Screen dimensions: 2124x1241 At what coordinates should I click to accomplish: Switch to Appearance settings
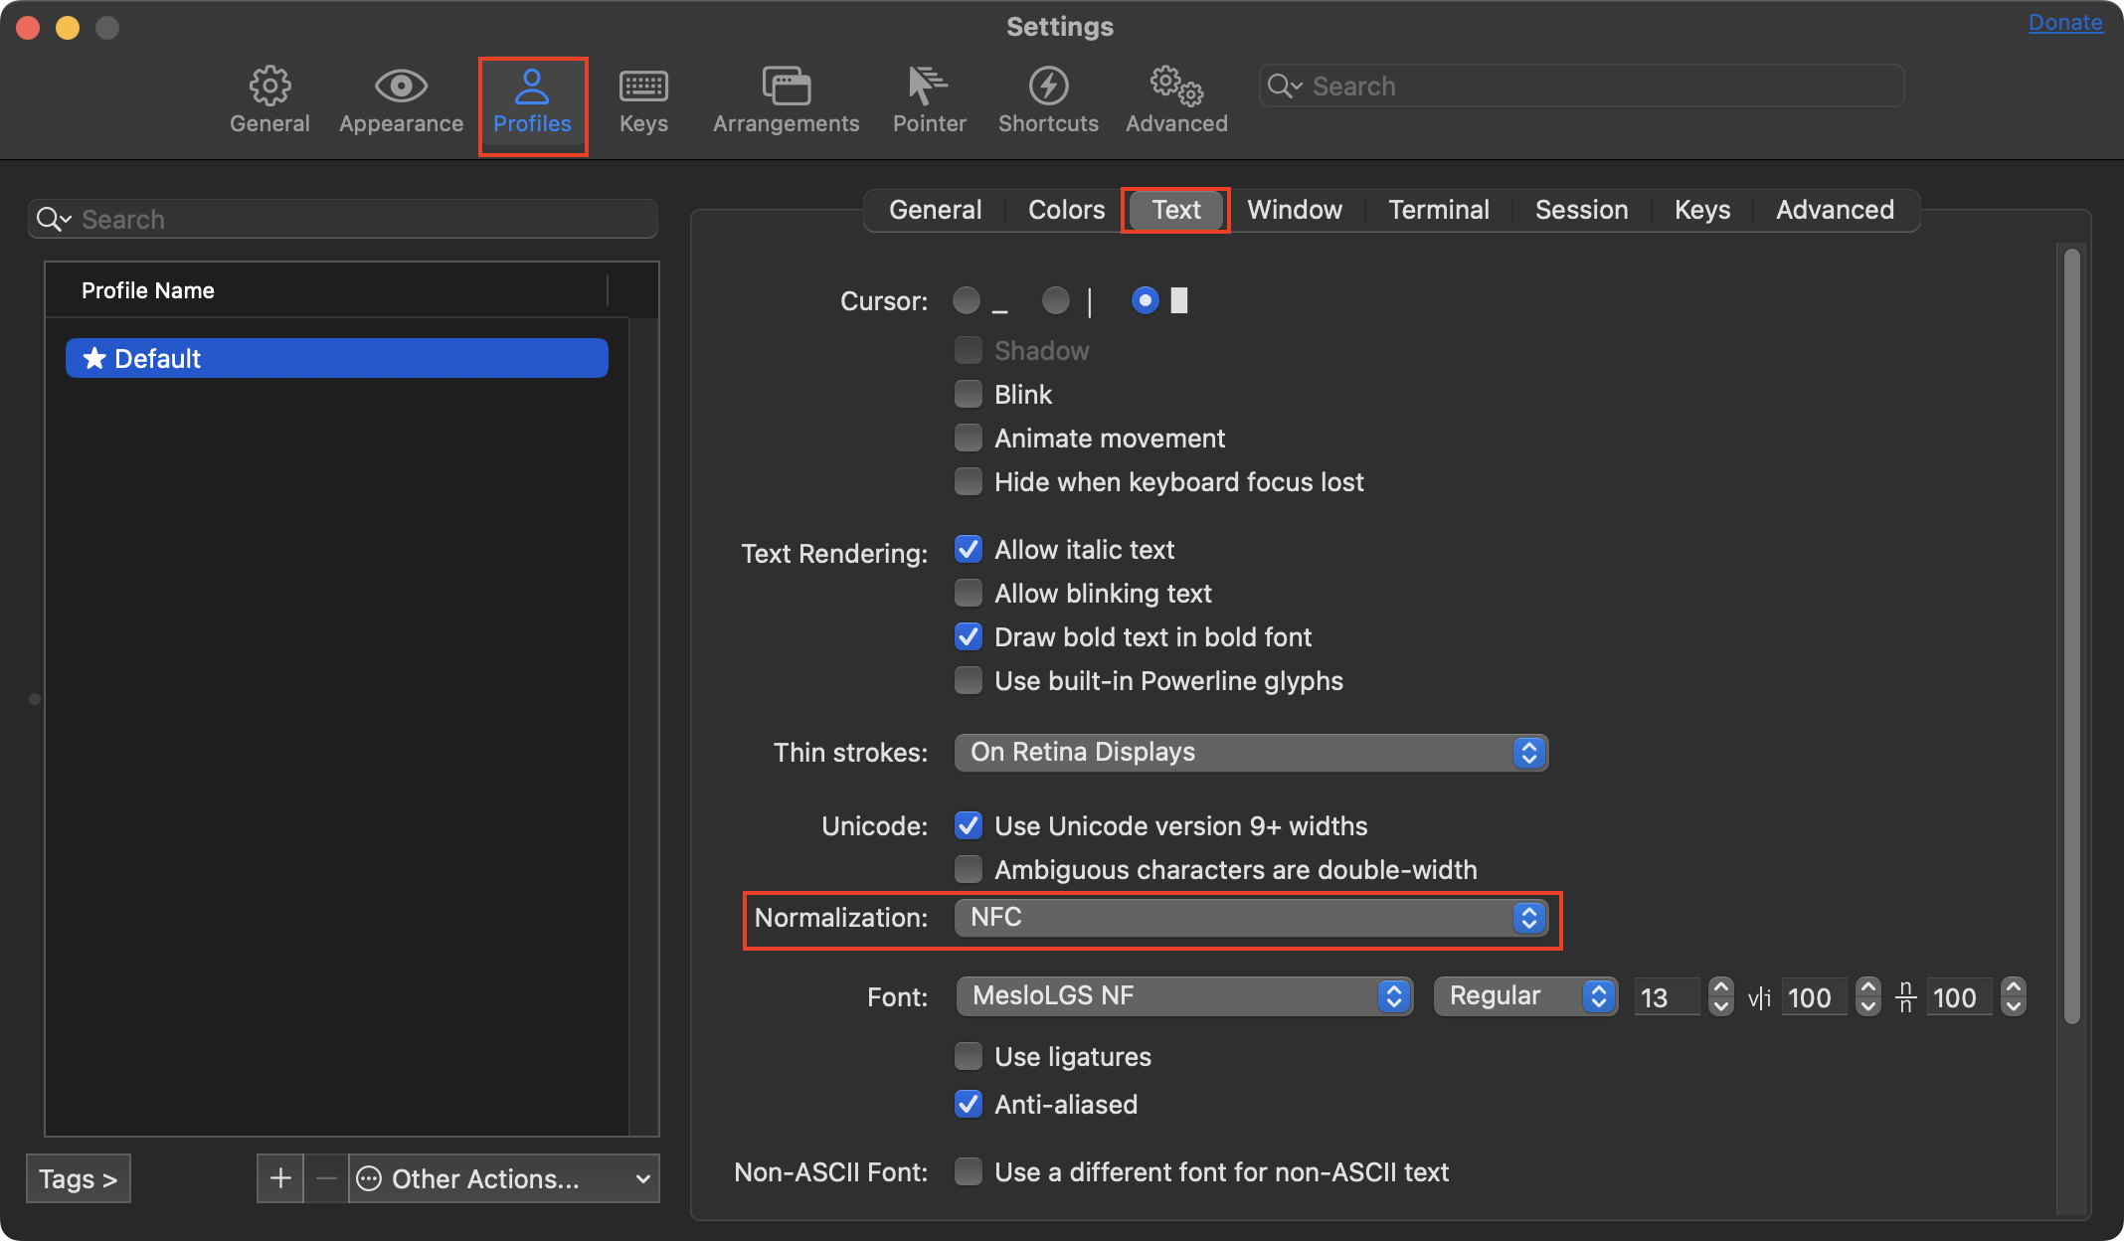coord(400,97)
